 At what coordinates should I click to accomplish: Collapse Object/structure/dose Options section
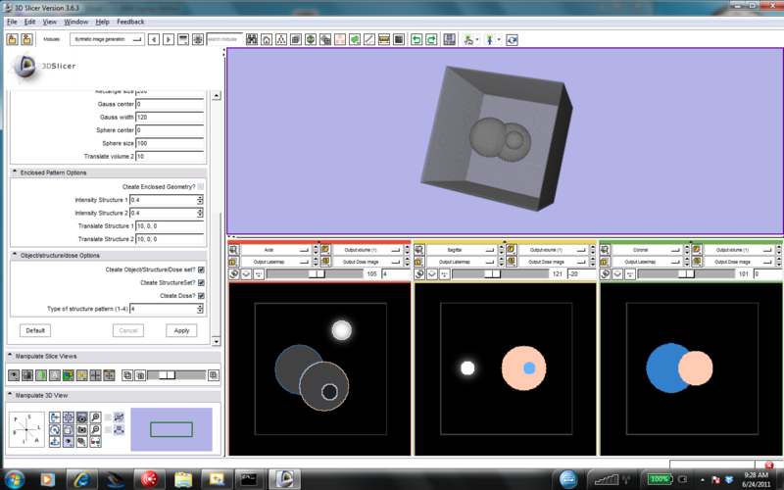tap(109, 256)
